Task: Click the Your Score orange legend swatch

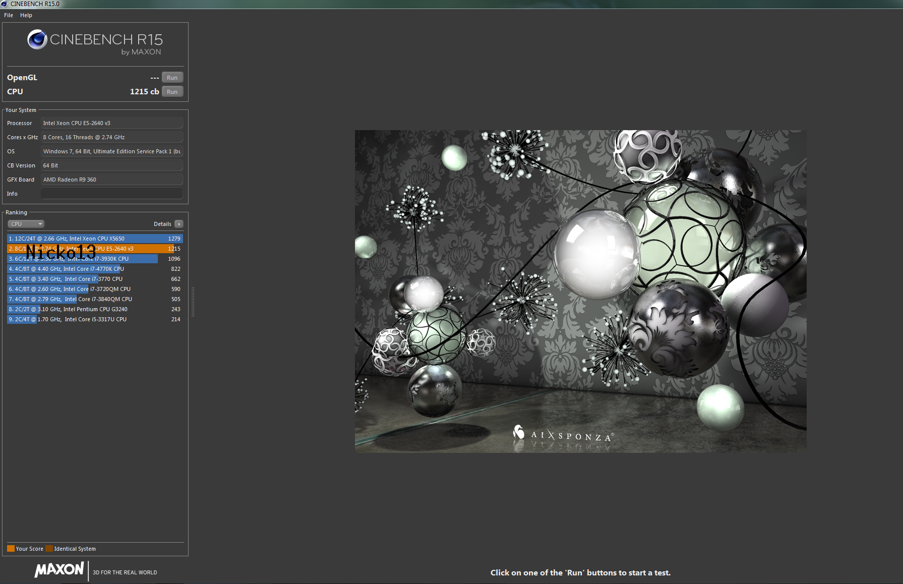Action: pos(11,549)
